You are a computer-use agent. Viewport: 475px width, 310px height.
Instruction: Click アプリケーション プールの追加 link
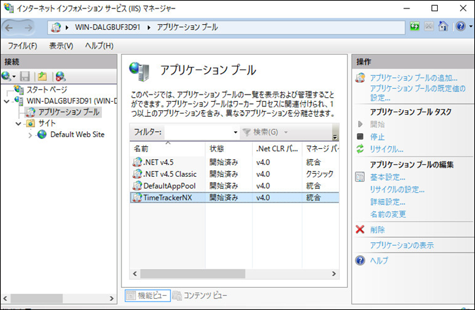pos(413,78)
